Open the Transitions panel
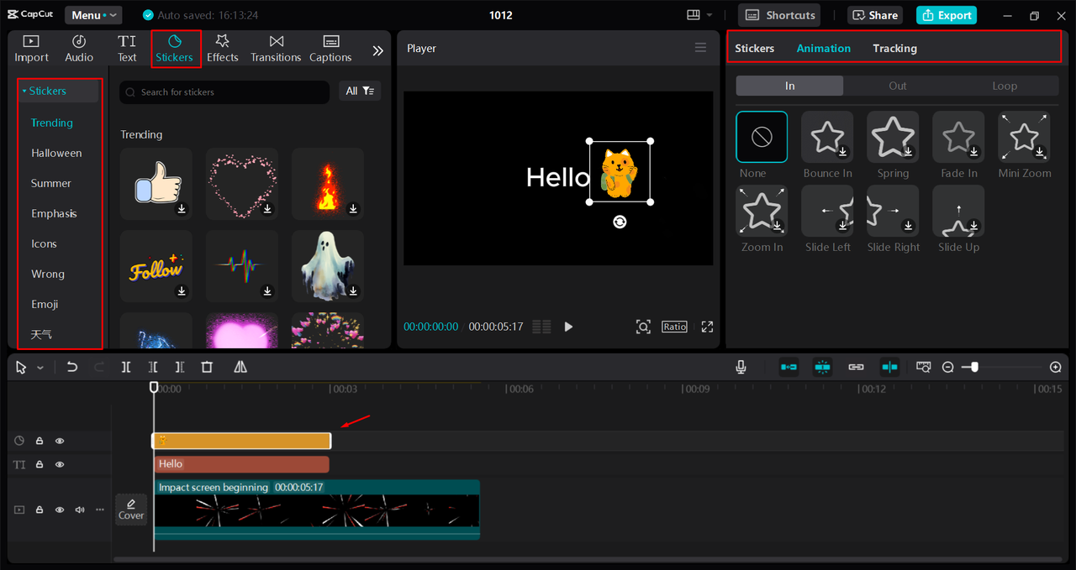 [x=276, y=49]
